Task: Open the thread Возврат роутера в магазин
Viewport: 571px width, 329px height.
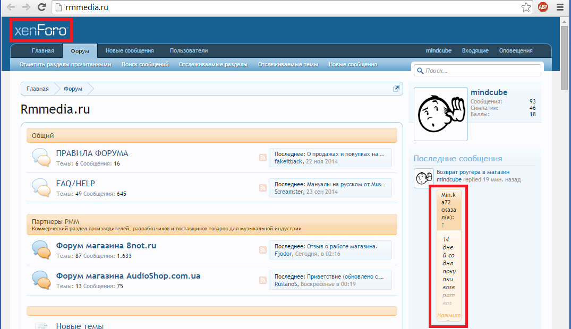Action: click(x=473, y=172)
